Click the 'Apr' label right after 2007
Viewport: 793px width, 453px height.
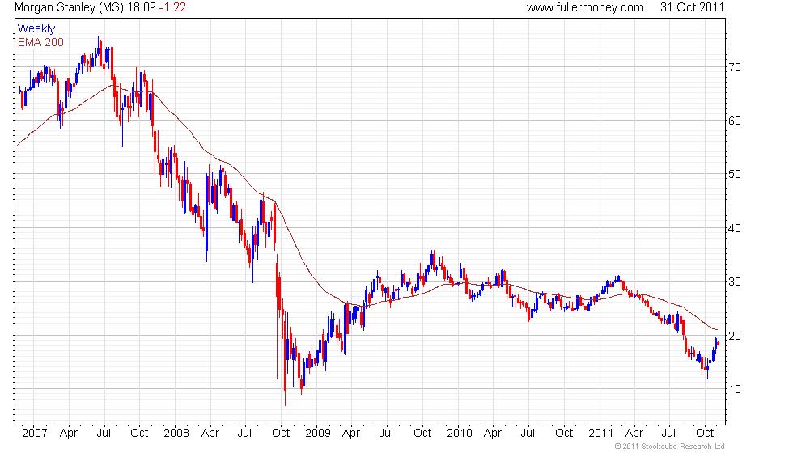pyautogui.click(x=69, y=434)
